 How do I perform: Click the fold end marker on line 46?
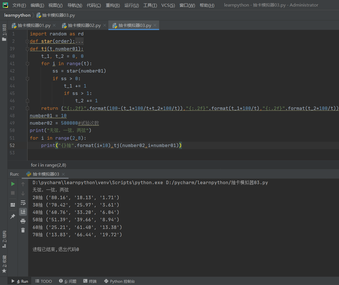27,101
